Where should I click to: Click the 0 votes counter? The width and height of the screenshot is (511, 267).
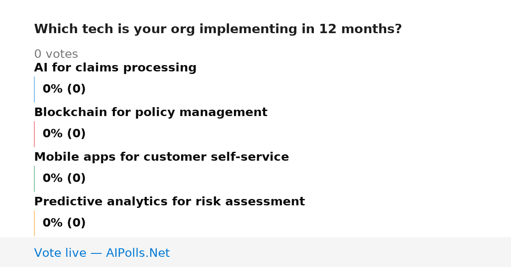[x=56, y=54]
